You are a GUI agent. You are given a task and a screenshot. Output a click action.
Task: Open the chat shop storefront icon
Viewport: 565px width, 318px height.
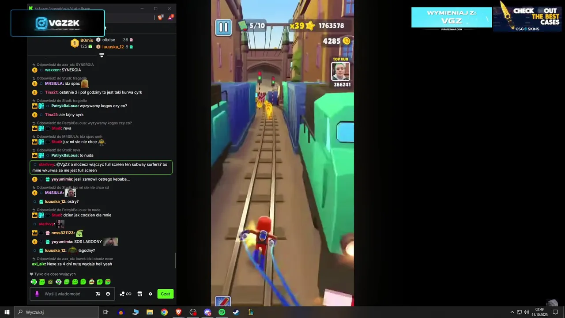(x=139, y=294)
